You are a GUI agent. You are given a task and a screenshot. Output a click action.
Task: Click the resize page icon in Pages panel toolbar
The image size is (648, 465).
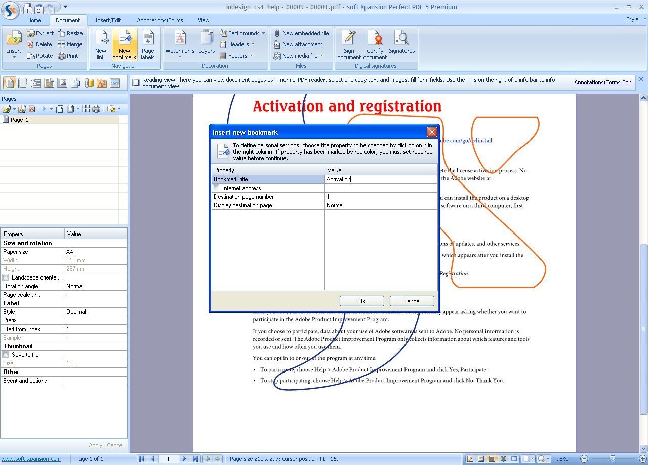coord(59,109)
